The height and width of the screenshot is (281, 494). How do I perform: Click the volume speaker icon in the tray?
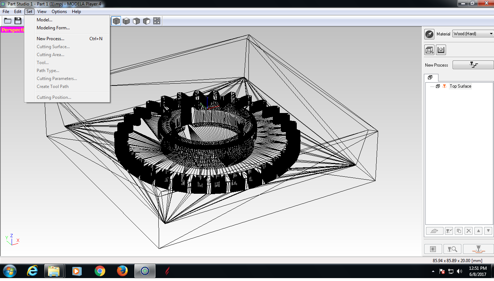tap(459, 271)
